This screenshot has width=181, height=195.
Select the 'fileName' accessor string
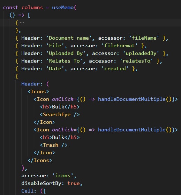[x=144, y=38]
